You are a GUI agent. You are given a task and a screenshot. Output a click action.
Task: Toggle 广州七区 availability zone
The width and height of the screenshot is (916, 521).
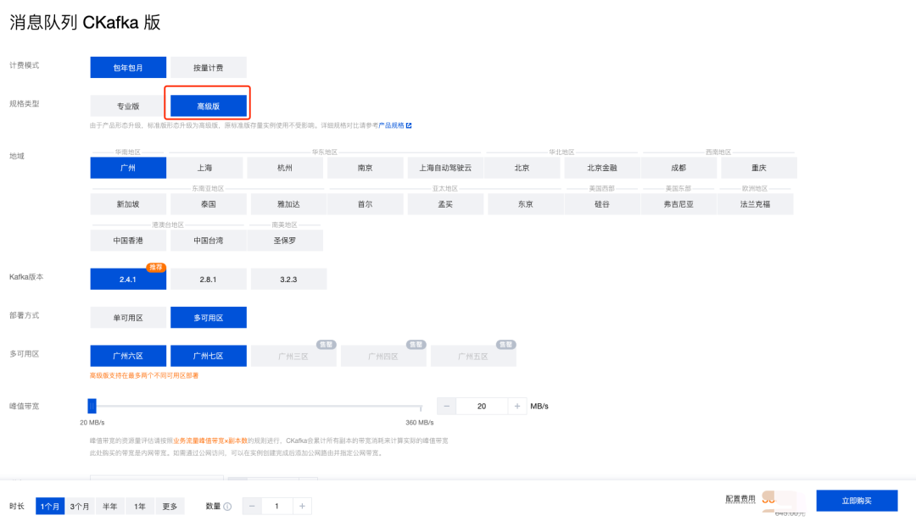point(209,356)
